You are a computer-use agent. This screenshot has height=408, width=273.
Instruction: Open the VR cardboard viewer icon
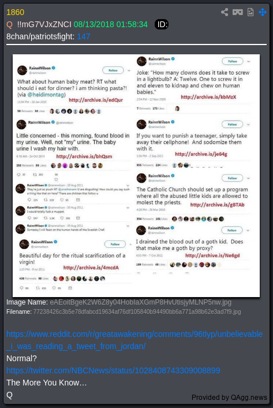(x=237, y=12)
